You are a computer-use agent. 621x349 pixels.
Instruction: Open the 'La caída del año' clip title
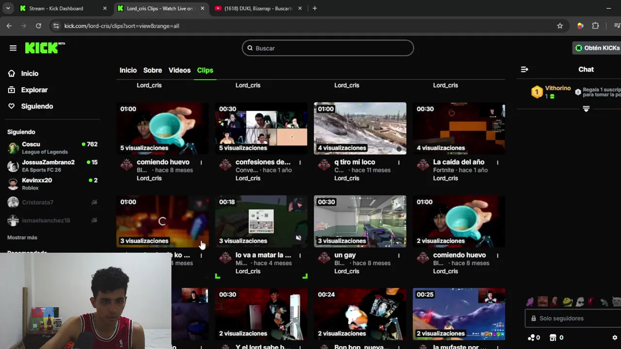pos(458,162)
